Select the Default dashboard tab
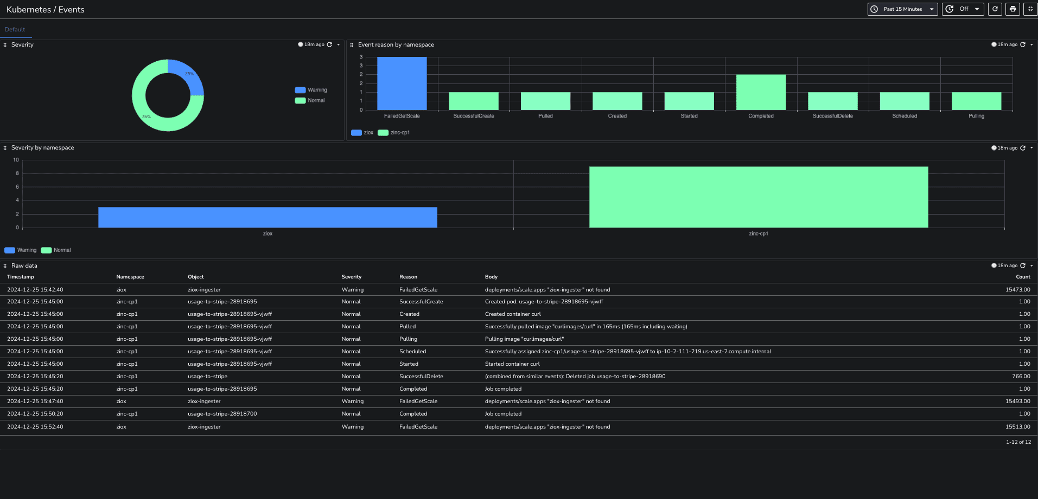The width and height of the screenshot is (1038, 499). [x=15, y=30]
